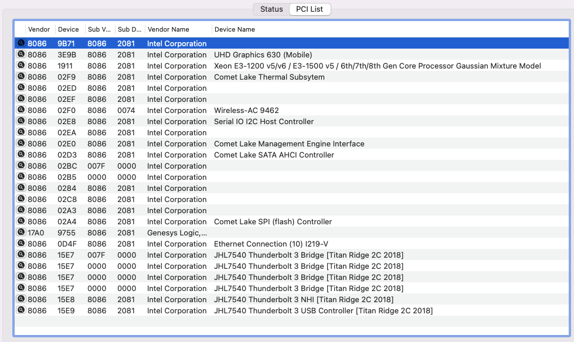Select the UHD Graphics 630 (Mobile) entry
Image resolution: width=574 pixels, height=342 pixels.
coord(263,55)
